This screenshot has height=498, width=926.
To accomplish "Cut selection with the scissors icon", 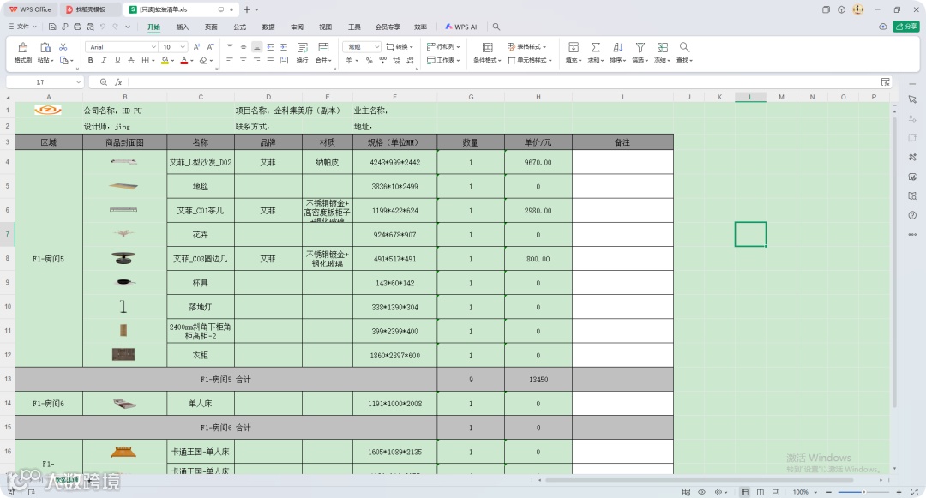I will click(x=63, y=46).
